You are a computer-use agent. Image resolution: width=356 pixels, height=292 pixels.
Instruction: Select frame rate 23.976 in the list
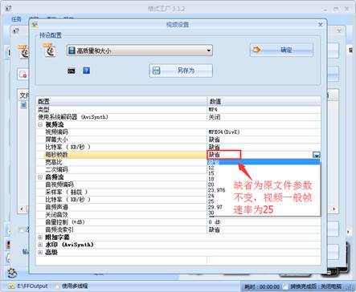coord(216,190)
